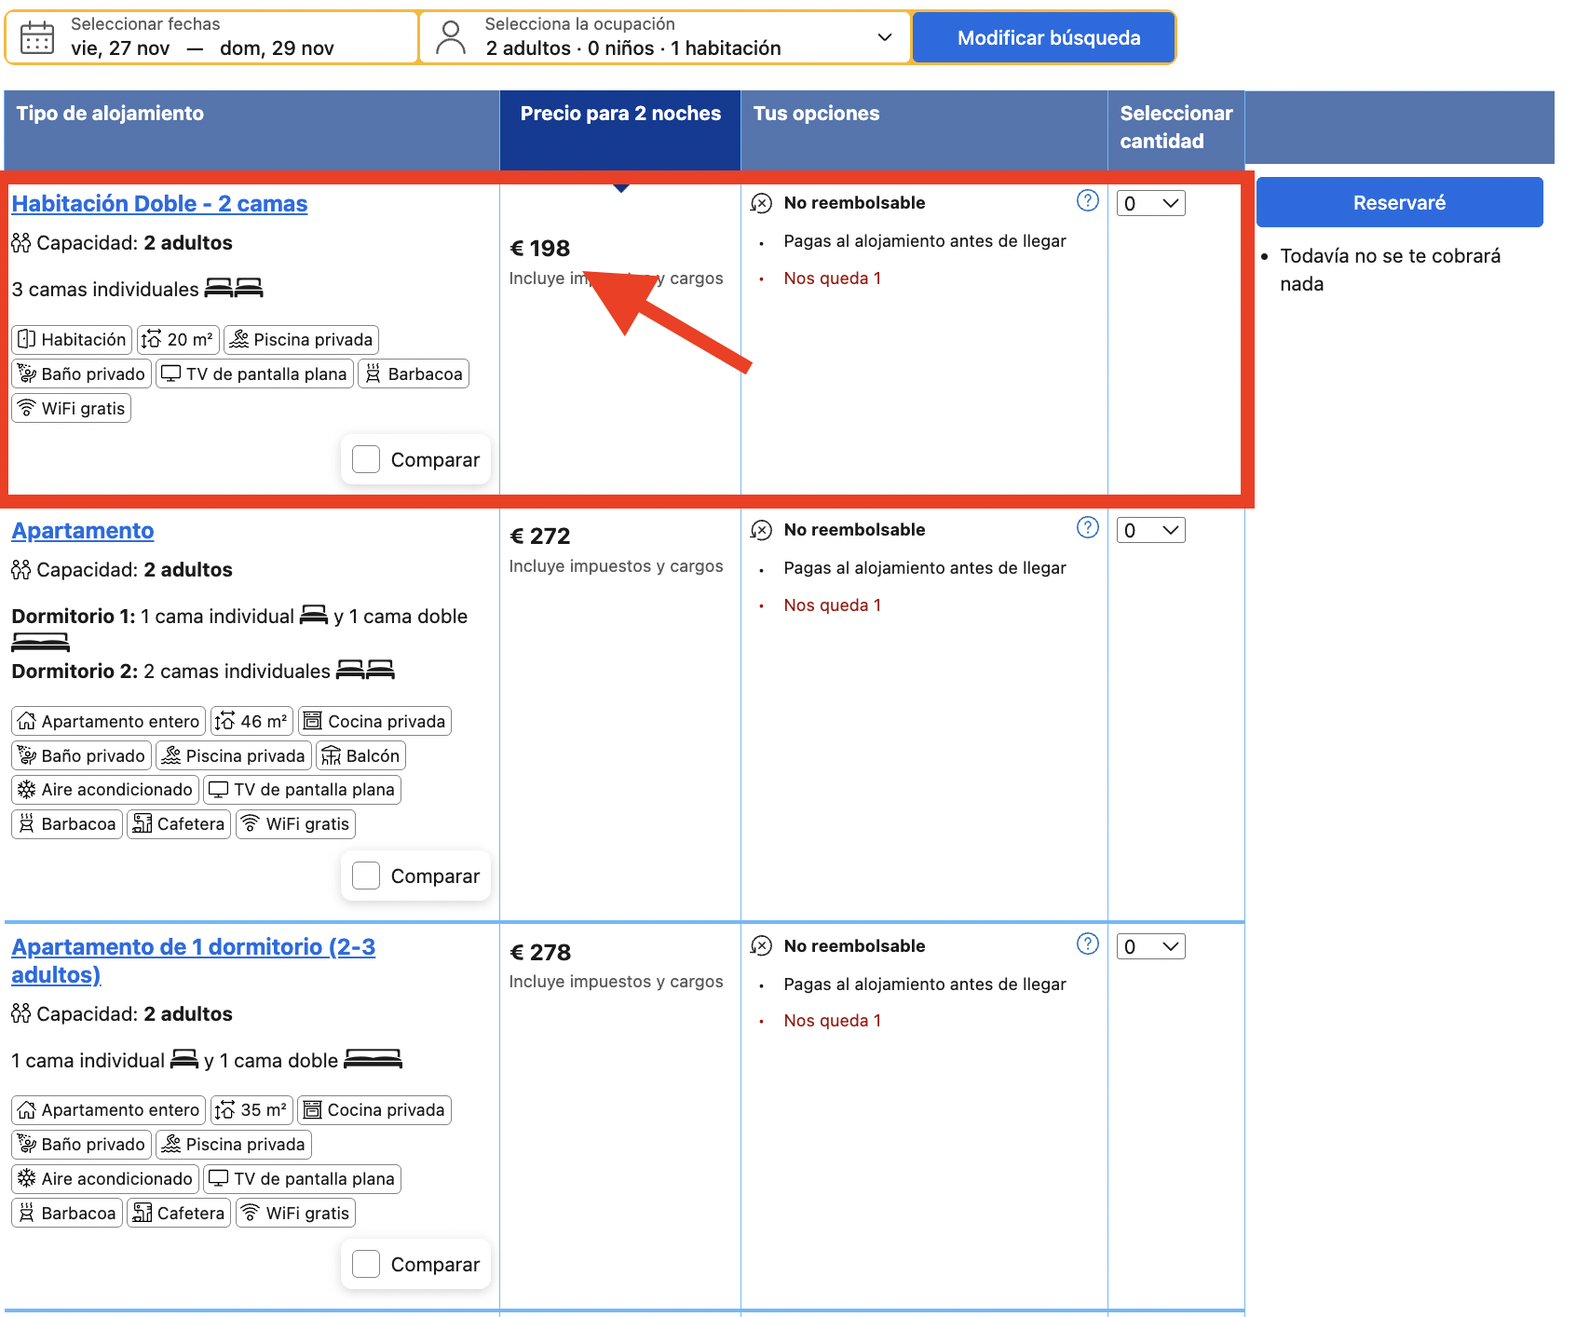This screenshot has width=1576, height=1317.
Task: Click the no-refund icon in €198 row
Action: tap(762, 203)
